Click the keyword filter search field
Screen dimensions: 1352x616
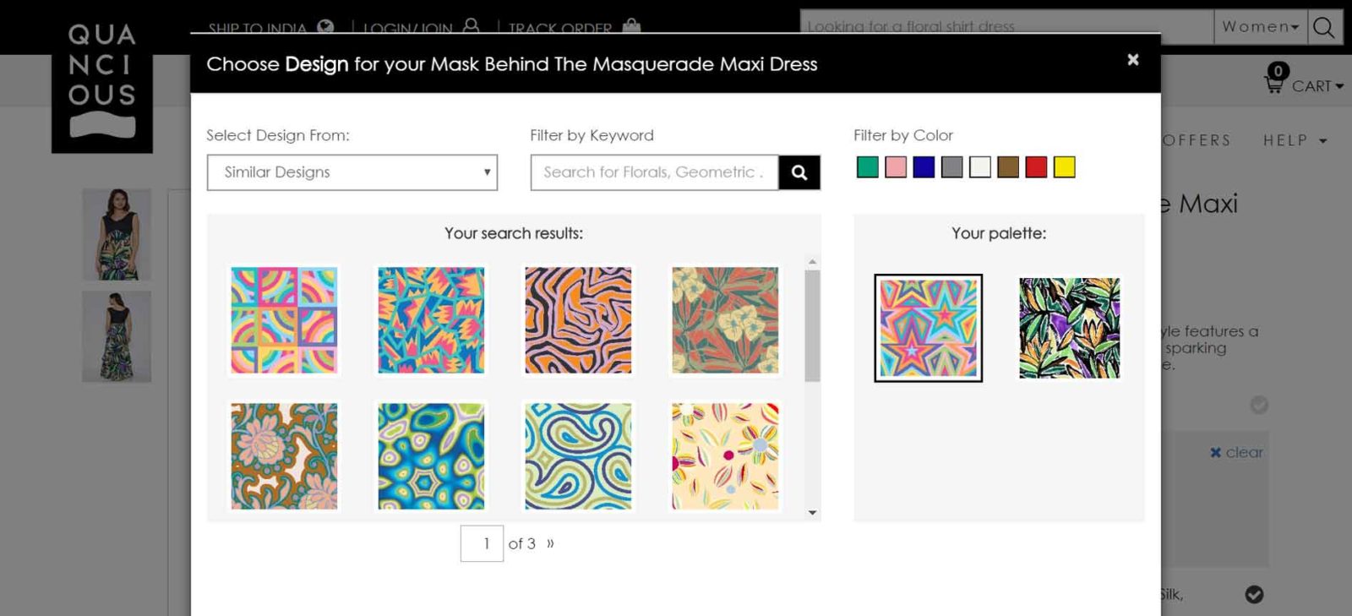click(x=654, y=172)
